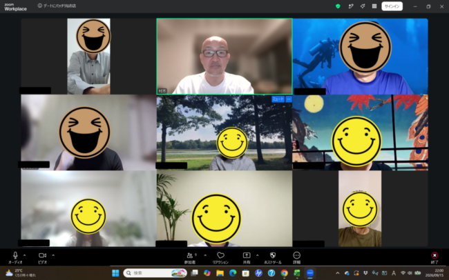Open the three-dot menu beside ミュート
Viewport: 449px width, 280px height.
coord(289,99)
